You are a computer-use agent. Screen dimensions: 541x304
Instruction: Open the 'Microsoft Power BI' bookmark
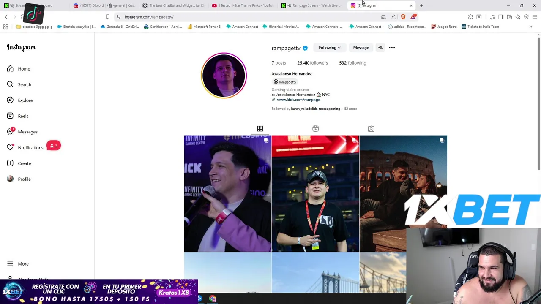pyautogui.click(x=204, y=27)
